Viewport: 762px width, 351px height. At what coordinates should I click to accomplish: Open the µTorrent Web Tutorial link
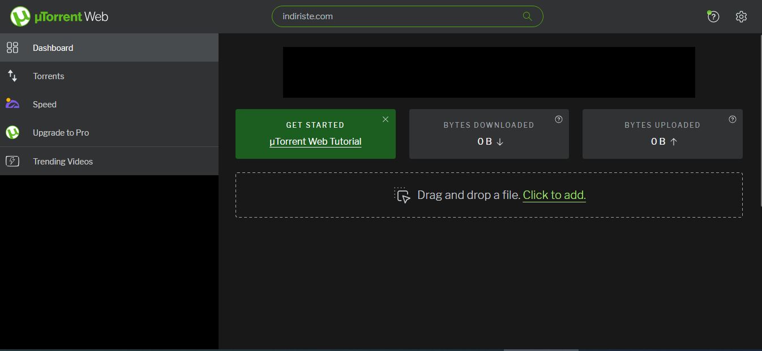(x=315, y=141)
